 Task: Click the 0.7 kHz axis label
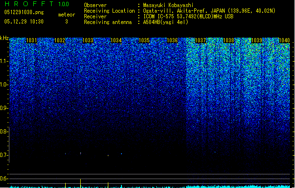[x=4, y=155]
